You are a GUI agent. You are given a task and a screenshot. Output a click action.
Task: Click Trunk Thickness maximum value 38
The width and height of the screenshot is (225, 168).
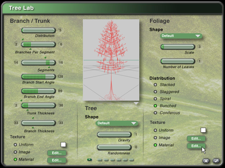coord(61,106)
